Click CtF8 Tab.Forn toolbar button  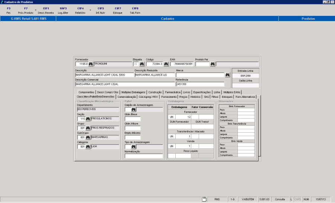[x=135, y=10]
